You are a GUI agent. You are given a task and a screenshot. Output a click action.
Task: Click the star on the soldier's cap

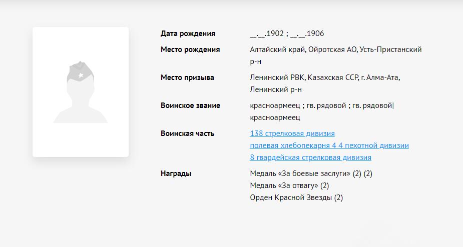(x=80, y=75)
